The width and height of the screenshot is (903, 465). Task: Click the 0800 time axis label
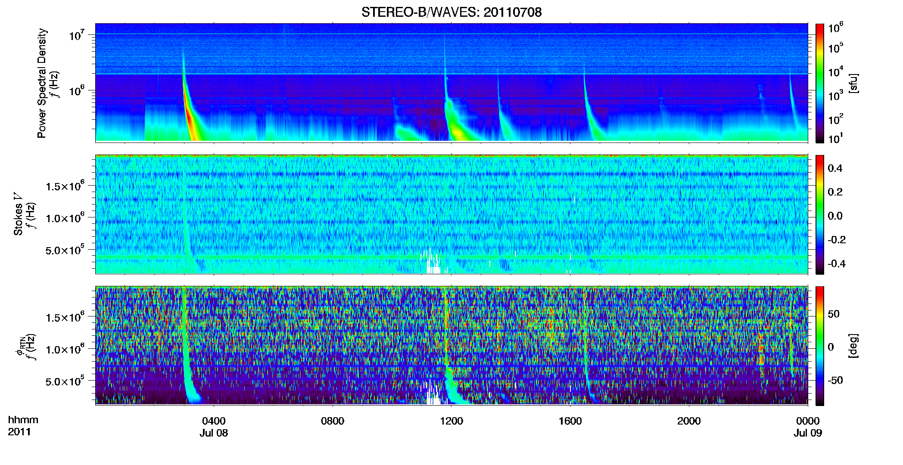point(333,421)
